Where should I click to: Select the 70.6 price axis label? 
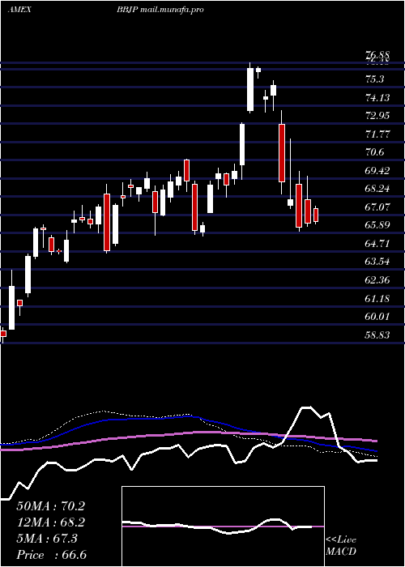coord(374,152)
